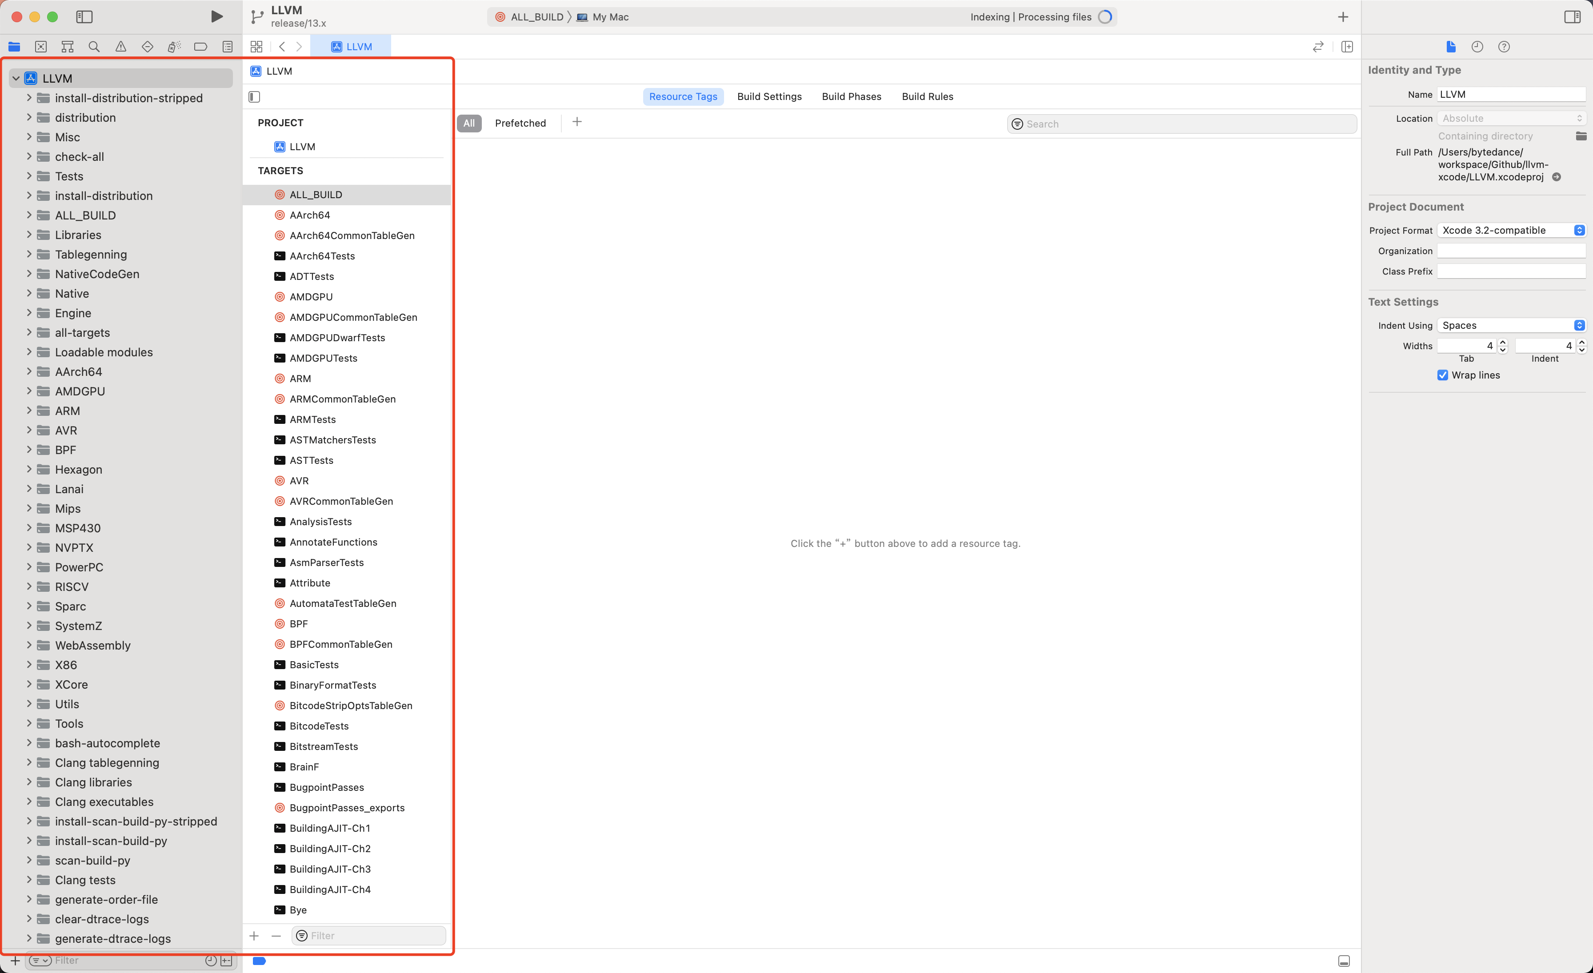The height and width of the screenshot is (973, 1593).
Task: Toggle the right inspector panel
Action: 1572,17
